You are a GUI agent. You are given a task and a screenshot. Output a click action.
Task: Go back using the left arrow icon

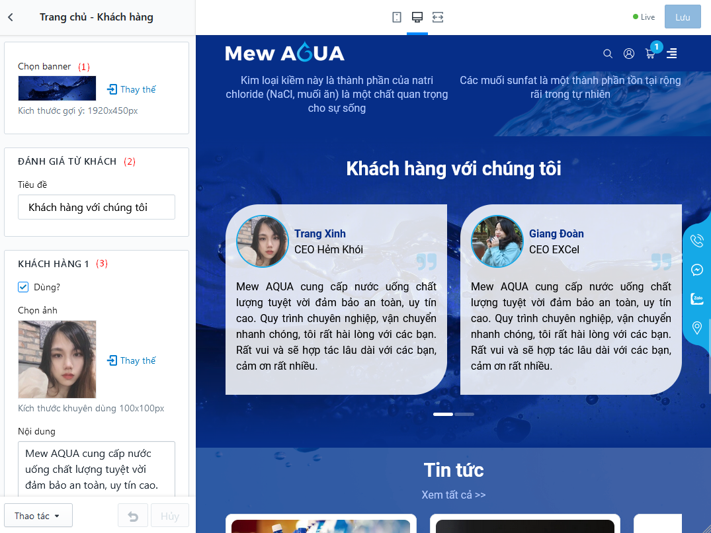pos(11,17)
